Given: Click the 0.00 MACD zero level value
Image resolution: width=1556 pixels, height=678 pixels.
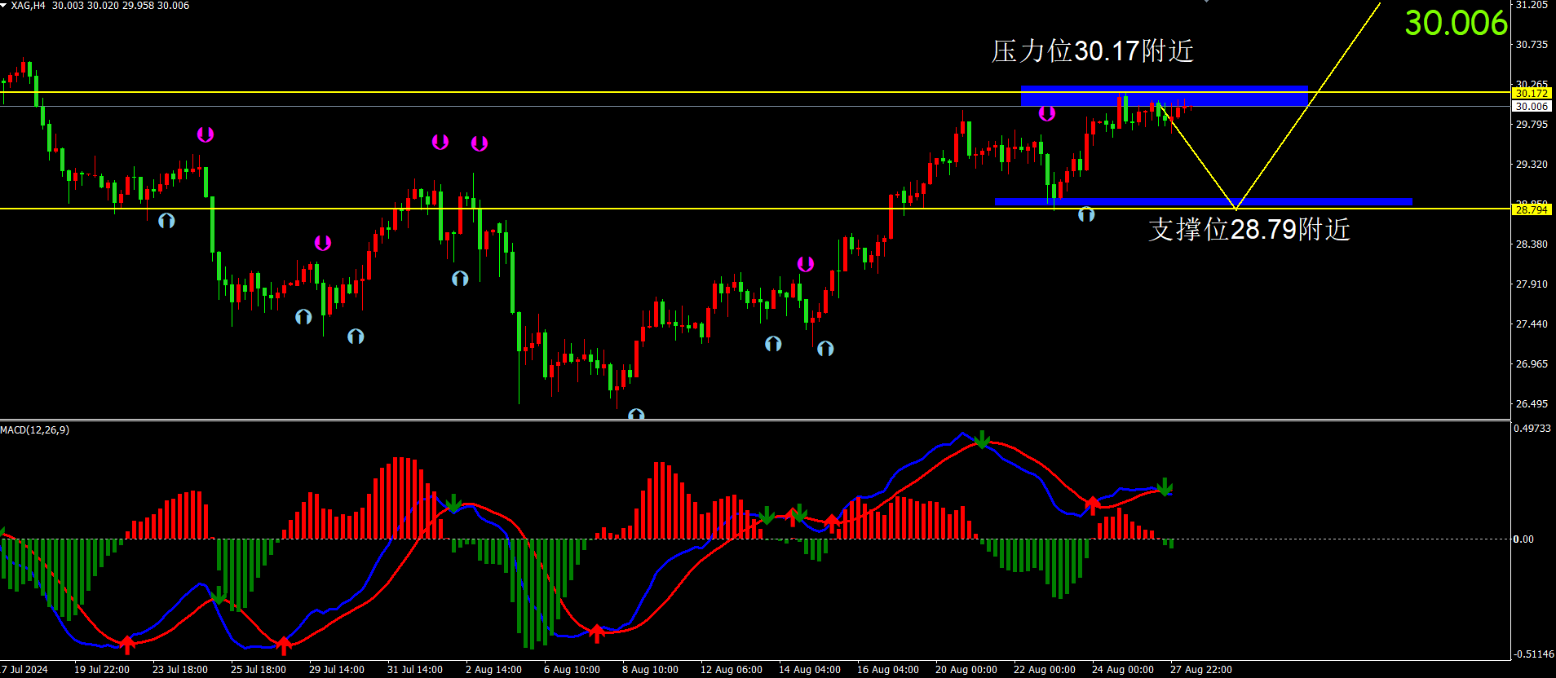Looking at the screenshot, I should 1523,539.
